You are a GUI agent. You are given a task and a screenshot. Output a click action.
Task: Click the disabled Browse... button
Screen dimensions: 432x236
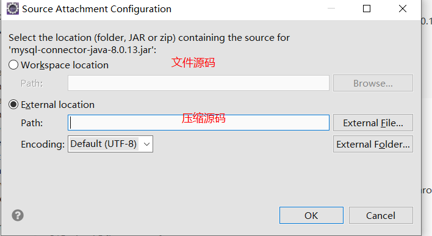coord(373,83)
